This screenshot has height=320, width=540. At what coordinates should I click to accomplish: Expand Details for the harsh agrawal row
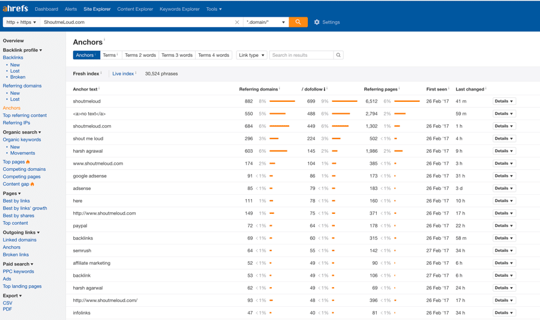504,151
